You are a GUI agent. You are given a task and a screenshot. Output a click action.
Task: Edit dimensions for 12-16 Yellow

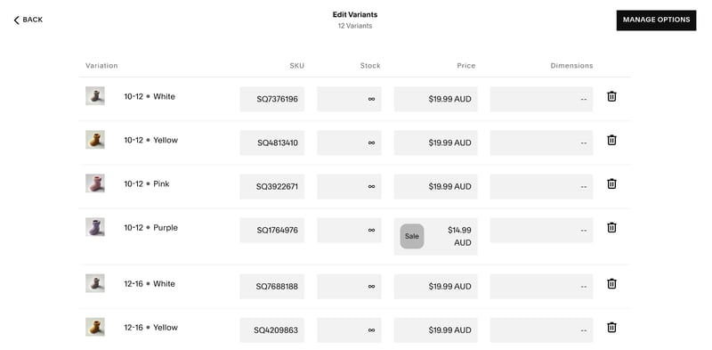tap(541, 330)
